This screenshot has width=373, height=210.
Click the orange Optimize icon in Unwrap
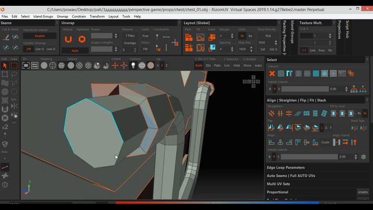(x=82, y=39)
